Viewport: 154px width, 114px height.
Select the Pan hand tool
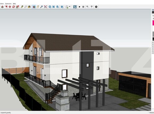tap(38, 7)
